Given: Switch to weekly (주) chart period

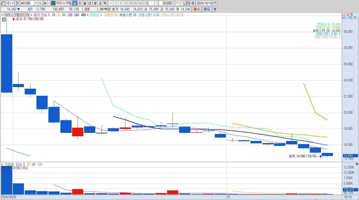Looking at the screenshot, I should pos(80,3).
